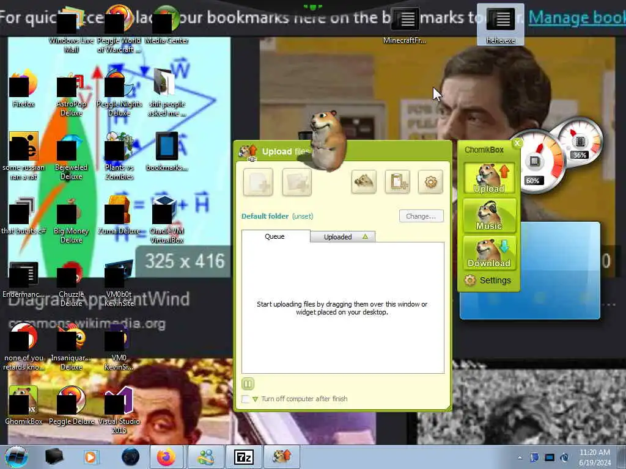626x469 pixels.
Task: Select the Peggle Nights Deluxe desktop icon
Action: click(x=119, y=93)
